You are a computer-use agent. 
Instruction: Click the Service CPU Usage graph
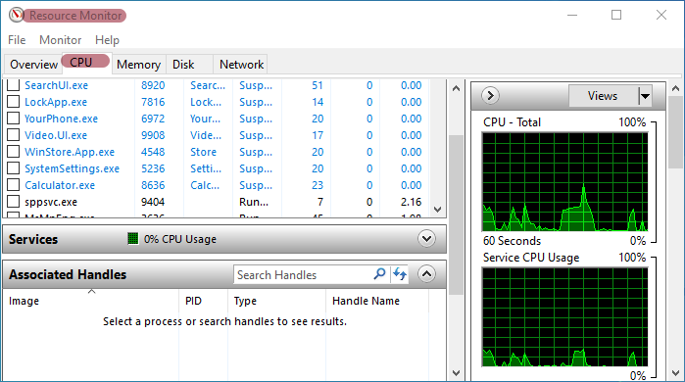[564, 317]
